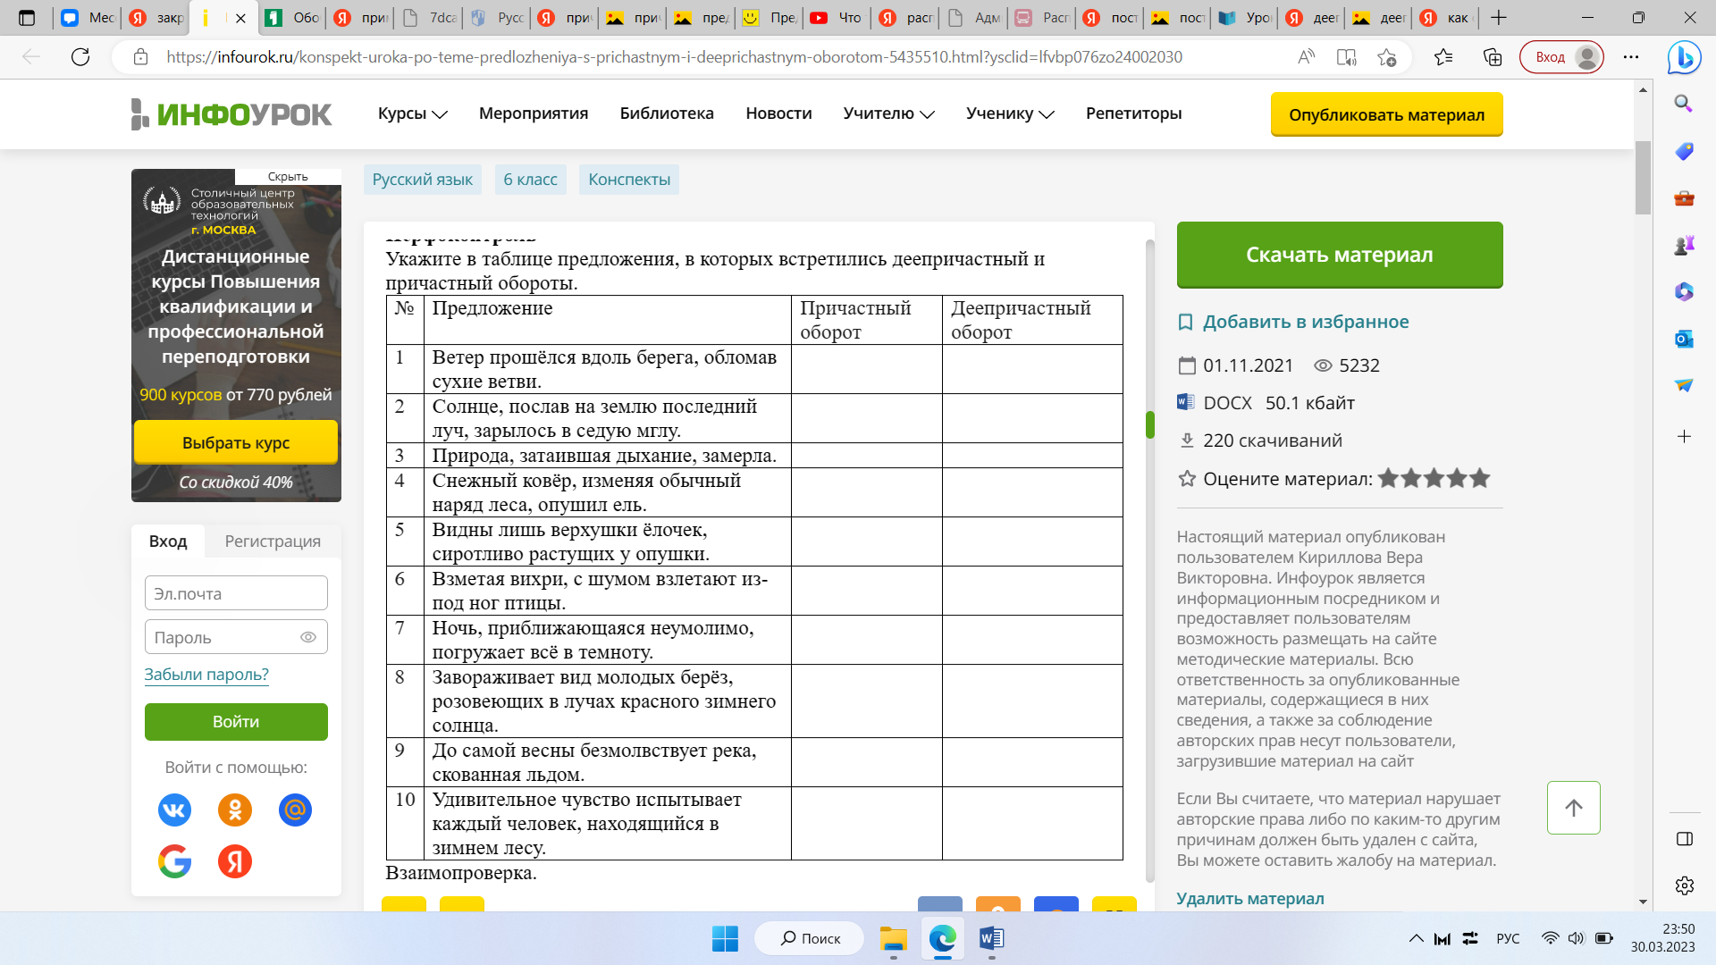1716x965 pixels.
Task: Open the Русский язык tag
Action: click(422, 180)
